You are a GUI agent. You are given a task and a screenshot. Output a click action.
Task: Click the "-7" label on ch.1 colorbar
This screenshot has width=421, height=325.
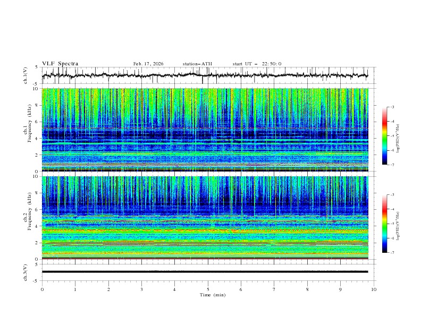coord(392,165)
